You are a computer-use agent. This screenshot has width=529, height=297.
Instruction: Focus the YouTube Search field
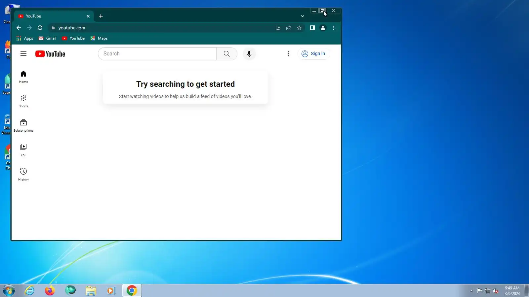(x=157, y=54)
